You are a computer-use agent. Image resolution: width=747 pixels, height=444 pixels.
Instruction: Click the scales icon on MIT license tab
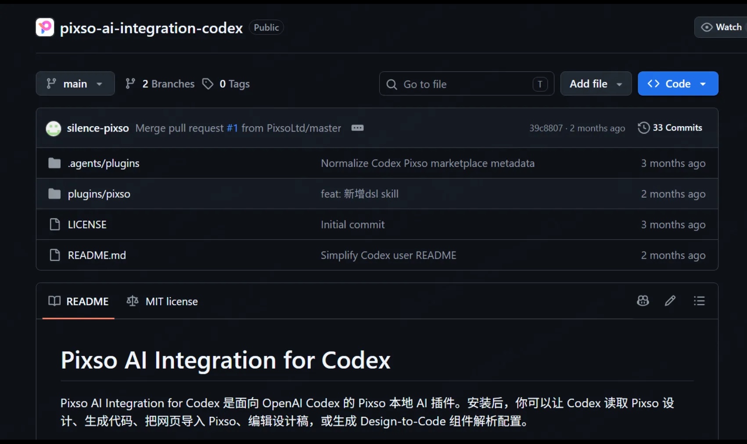pyautogui.click(x=133, y=301)
